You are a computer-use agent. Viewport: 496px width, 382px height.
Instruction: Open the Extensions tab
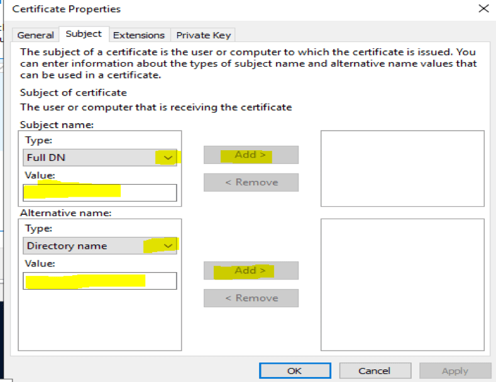pos(139,35)
